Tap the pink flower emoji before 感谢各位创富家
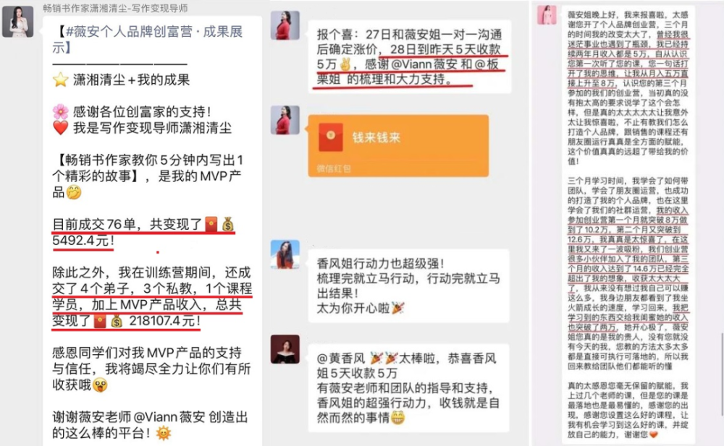Image resolution: width=724 pixels, height=446 pixels. click(x=61, y=111)
